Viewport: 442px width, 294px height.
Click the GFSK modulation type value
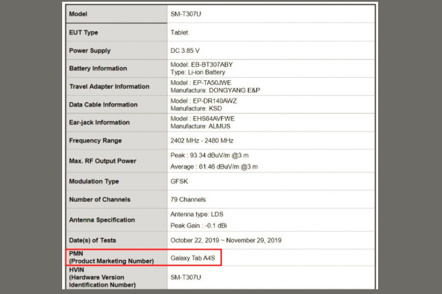click(179, 181)
